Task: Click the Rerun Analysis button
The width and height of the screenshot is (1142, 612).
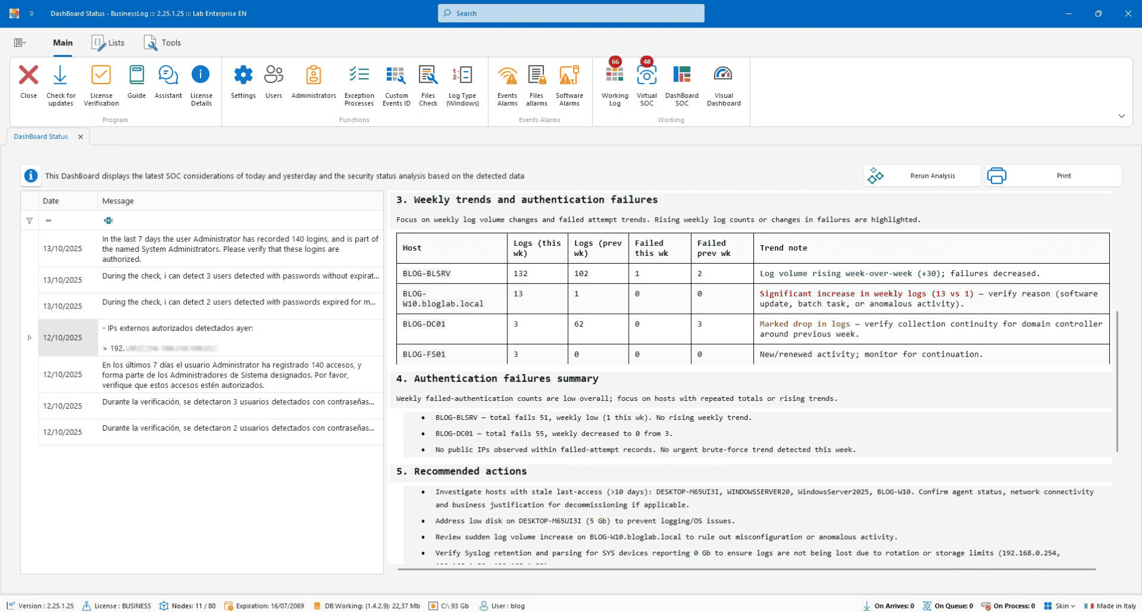Action: (922, 176)
